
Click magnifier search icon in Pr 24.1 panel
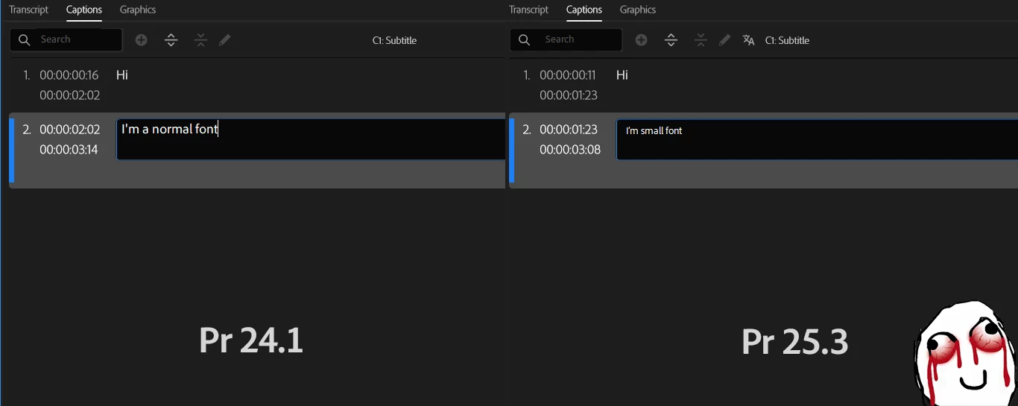[x=25, y=39]
